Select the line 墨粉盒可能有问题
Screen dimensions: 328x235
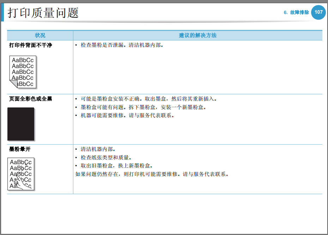(x=144, y=107)
